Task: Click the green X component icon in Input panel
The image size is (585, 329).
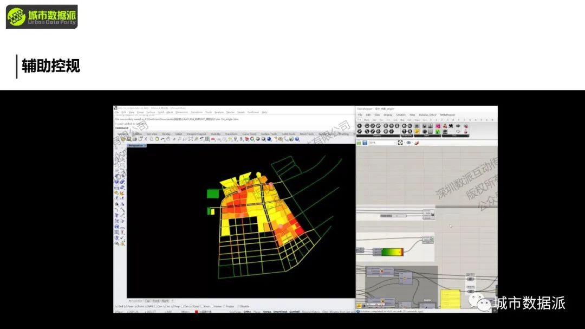Action: (x=438, y=132)
